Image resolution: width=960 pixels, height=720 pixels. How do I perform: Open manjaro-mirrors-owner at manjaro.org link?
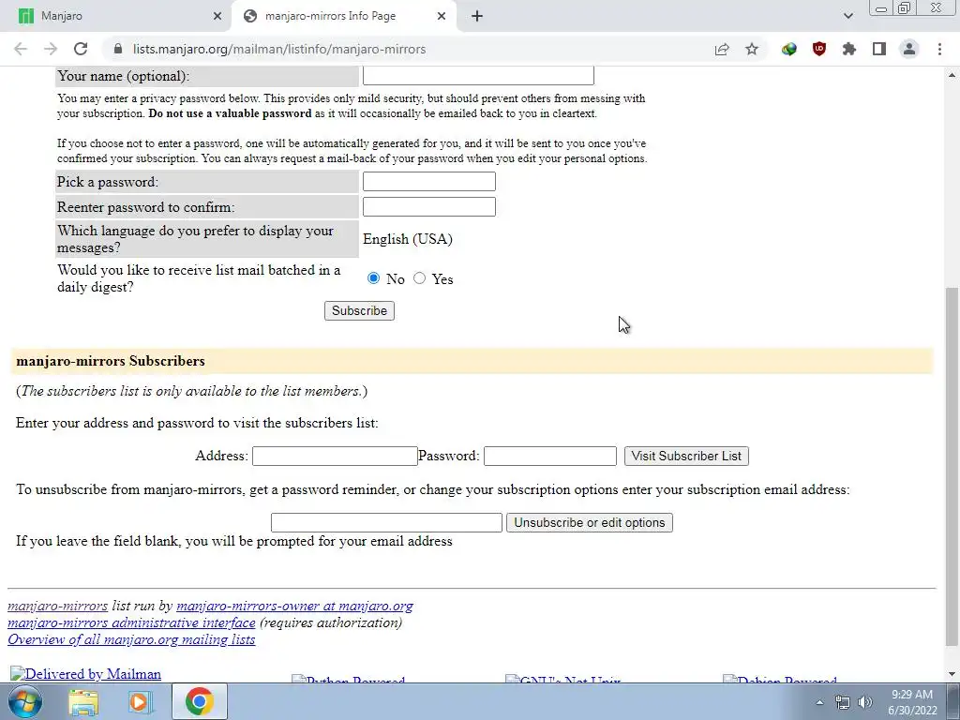tap(294, 607)
